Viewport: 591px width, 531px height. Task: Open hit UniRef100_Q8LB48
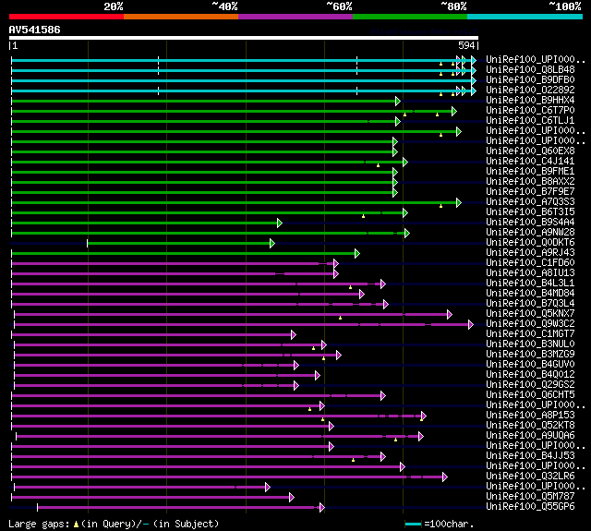[x=530, y=69]
